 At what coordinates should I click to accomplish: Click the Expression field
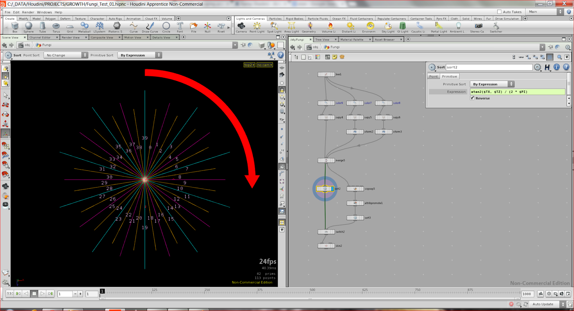pyautogui.click(x=518, y=92)
